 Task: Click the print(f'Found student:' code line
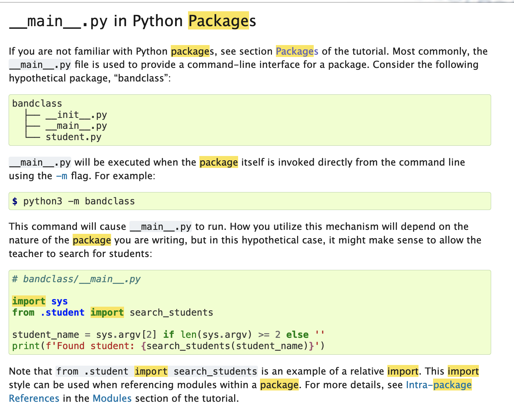(x=168, y=346)
